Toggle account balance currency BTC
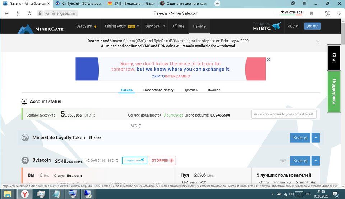Image resolution: width=345 pixels, height=199 pixels. pyautogui.click(x=90, y=115)
